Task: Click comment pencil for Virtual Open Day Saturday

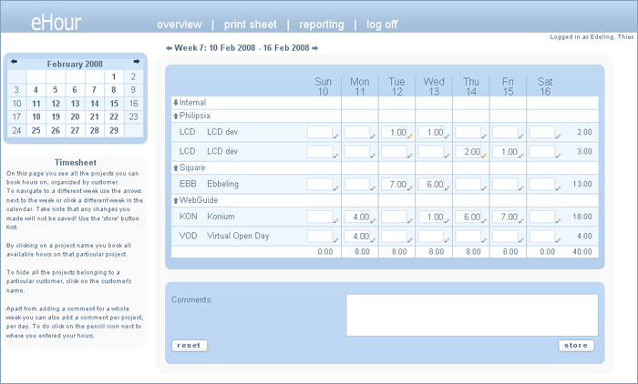Action: tap(558, 239)
